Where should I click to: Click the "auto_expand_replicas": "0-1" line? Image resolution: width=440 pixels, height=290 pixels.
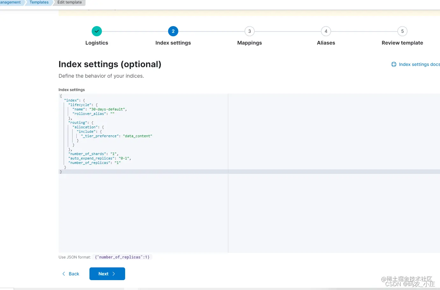coord(100,158)
